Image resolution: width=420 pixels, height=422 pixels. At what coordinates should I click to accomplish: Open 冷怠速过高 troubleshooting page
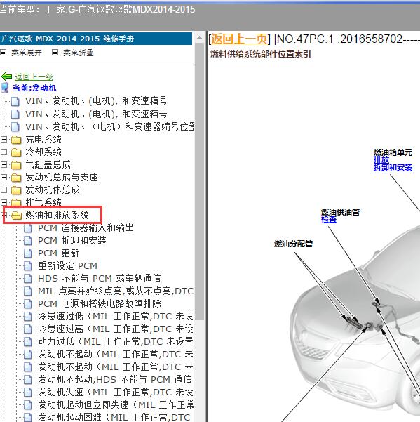[116, 329]
